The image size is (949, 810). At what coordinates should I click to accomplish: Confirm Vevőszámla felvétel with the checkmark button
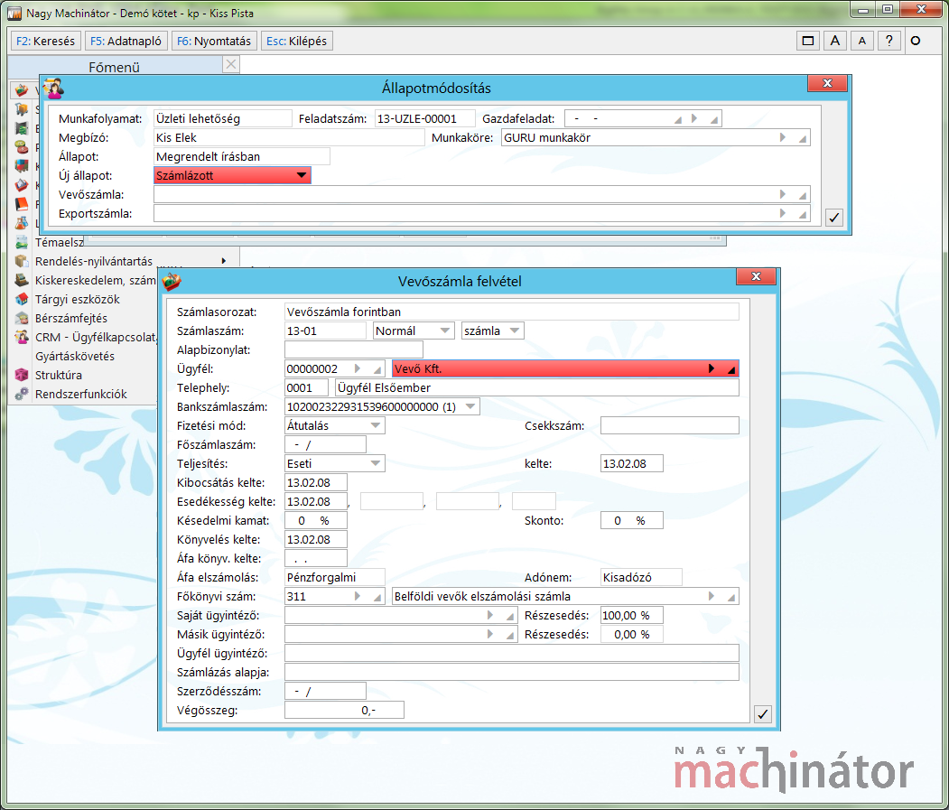point(763,714)
